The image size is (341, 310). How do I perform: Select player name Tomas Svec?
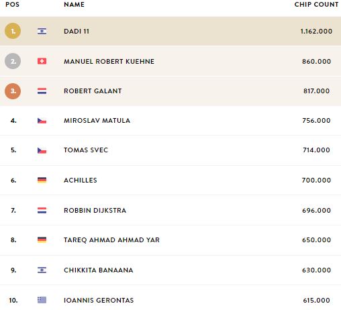pyautogui.click(x=86, y=150)
